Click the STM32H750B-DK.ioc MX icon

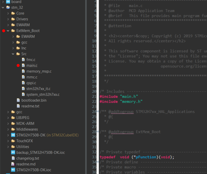(x=13, y=170)
